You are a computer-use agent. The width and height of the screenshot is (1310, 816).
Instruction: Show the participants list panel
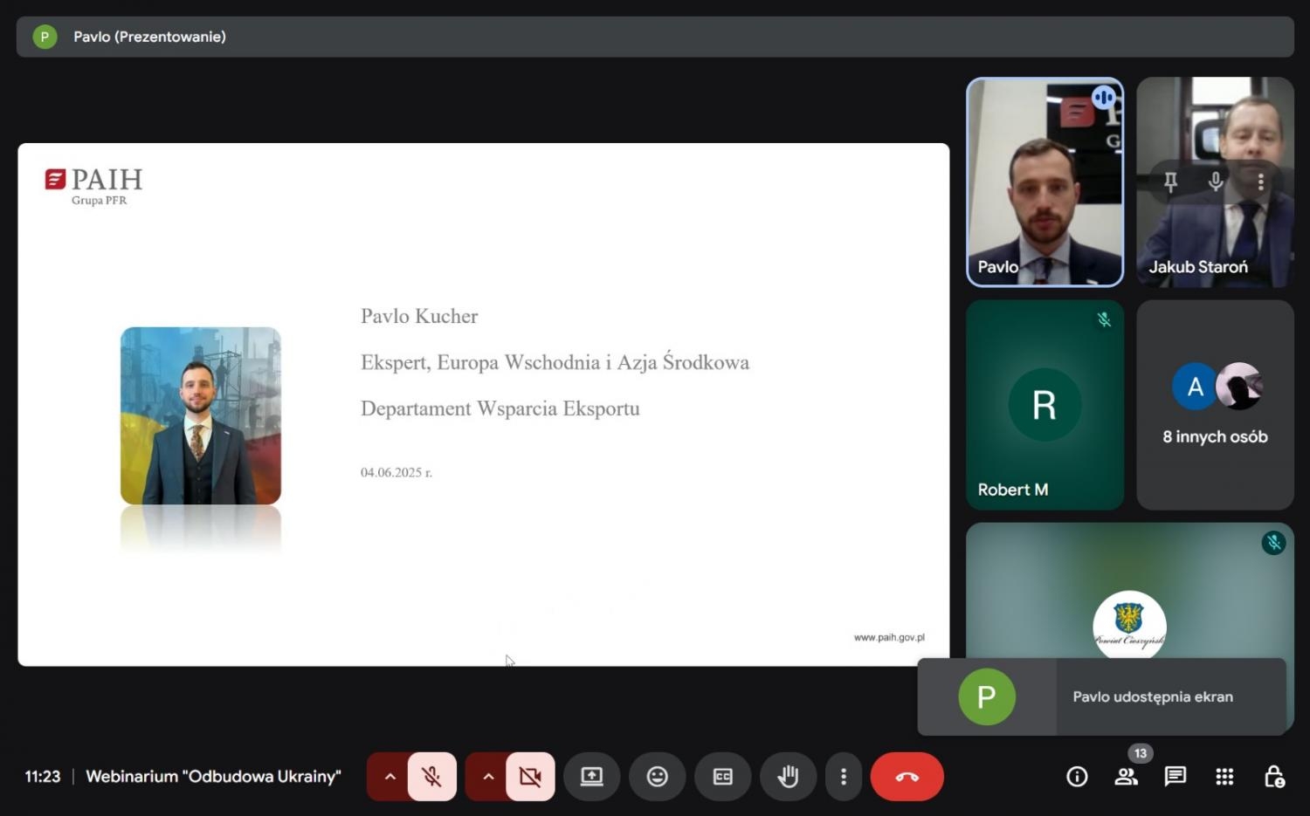(1126, 776)
